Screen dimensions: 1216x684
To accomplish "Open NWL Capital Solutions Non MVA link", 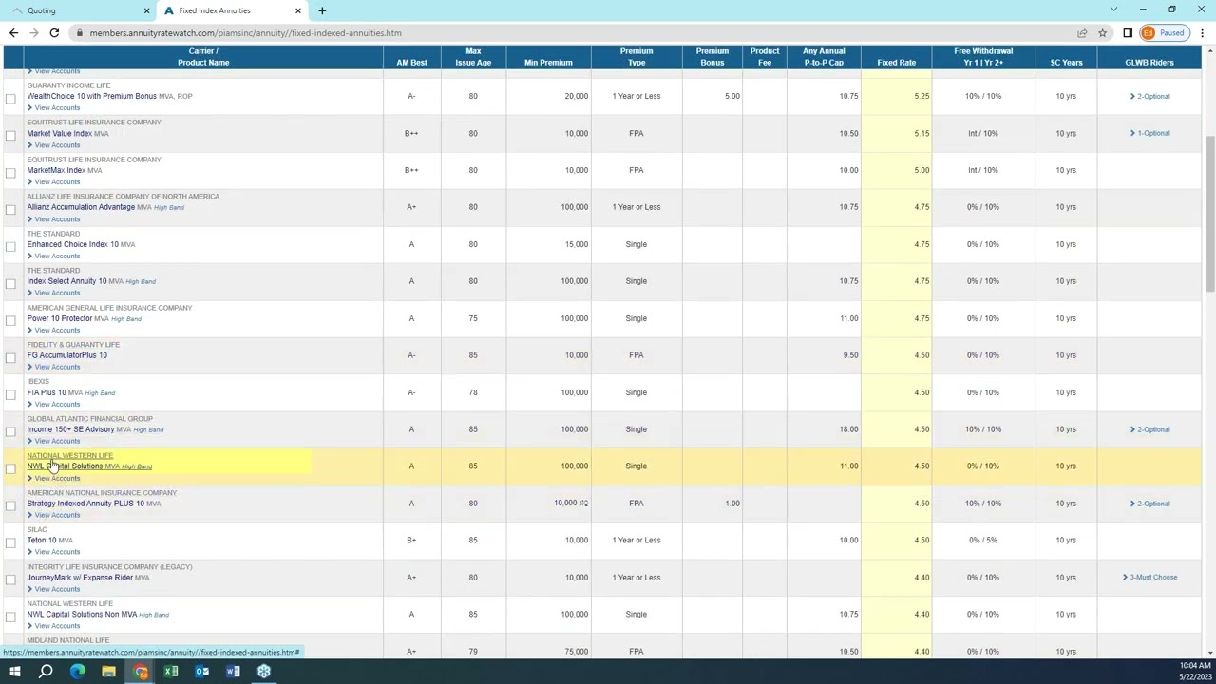I will click(x=82, y=615).
